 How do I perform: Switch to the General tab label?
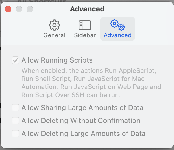[x=54, y=35]
